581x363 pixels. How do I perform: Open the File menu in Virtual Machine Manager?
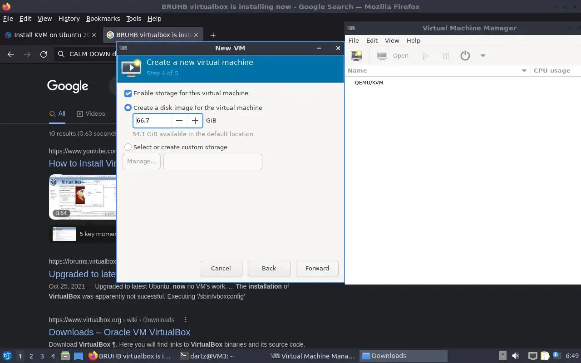[354, 40]
